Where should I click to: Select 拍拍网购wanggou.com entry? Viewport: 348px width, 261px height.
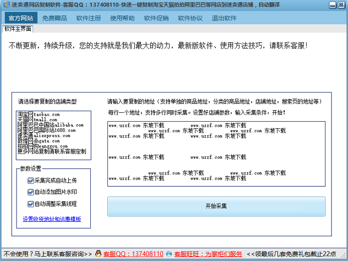42,146
